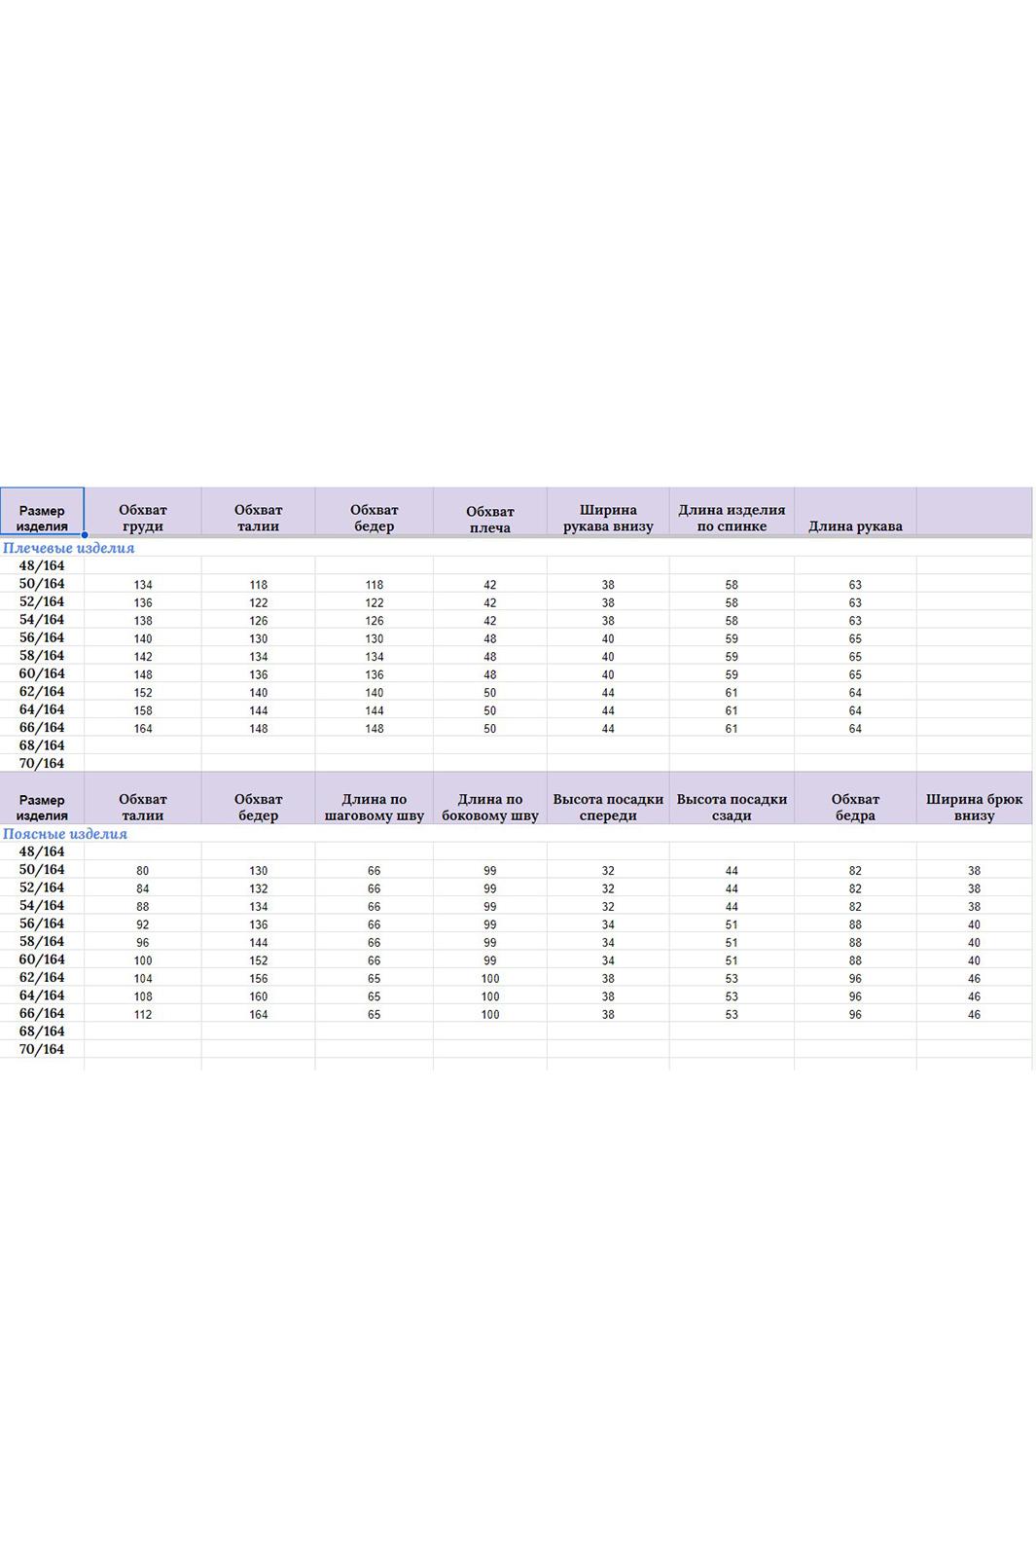Select the 'Высота посадки спереди' header
Viewport: 1036px width, 1557px height.
point(608,807)
